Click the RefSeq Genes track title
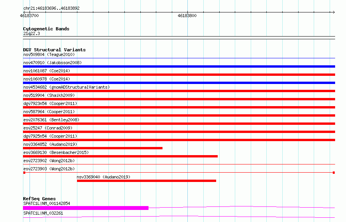 click(x=39, y=199)
